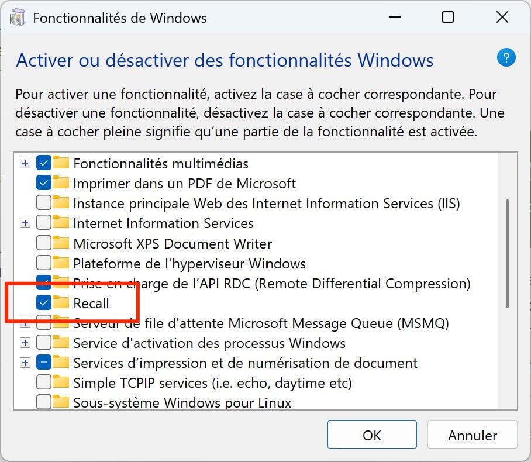Click the Imprimer dans un PDF folder icon

tap(61, 183)
